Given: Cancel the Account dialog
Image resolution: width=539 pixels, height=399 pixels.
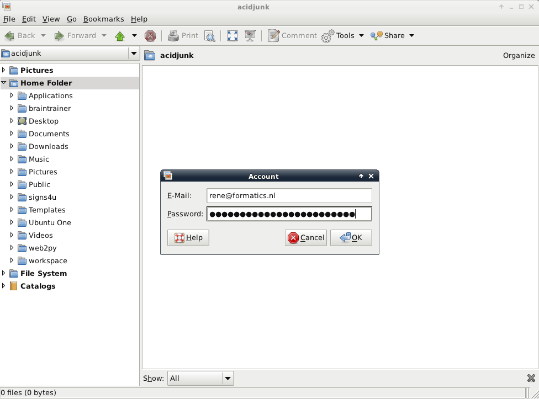Looking at the screenshot, I should tap(305, 238).
